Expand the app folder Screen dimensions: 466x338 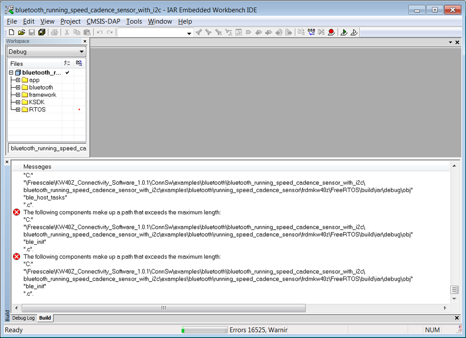pos(18,80)
